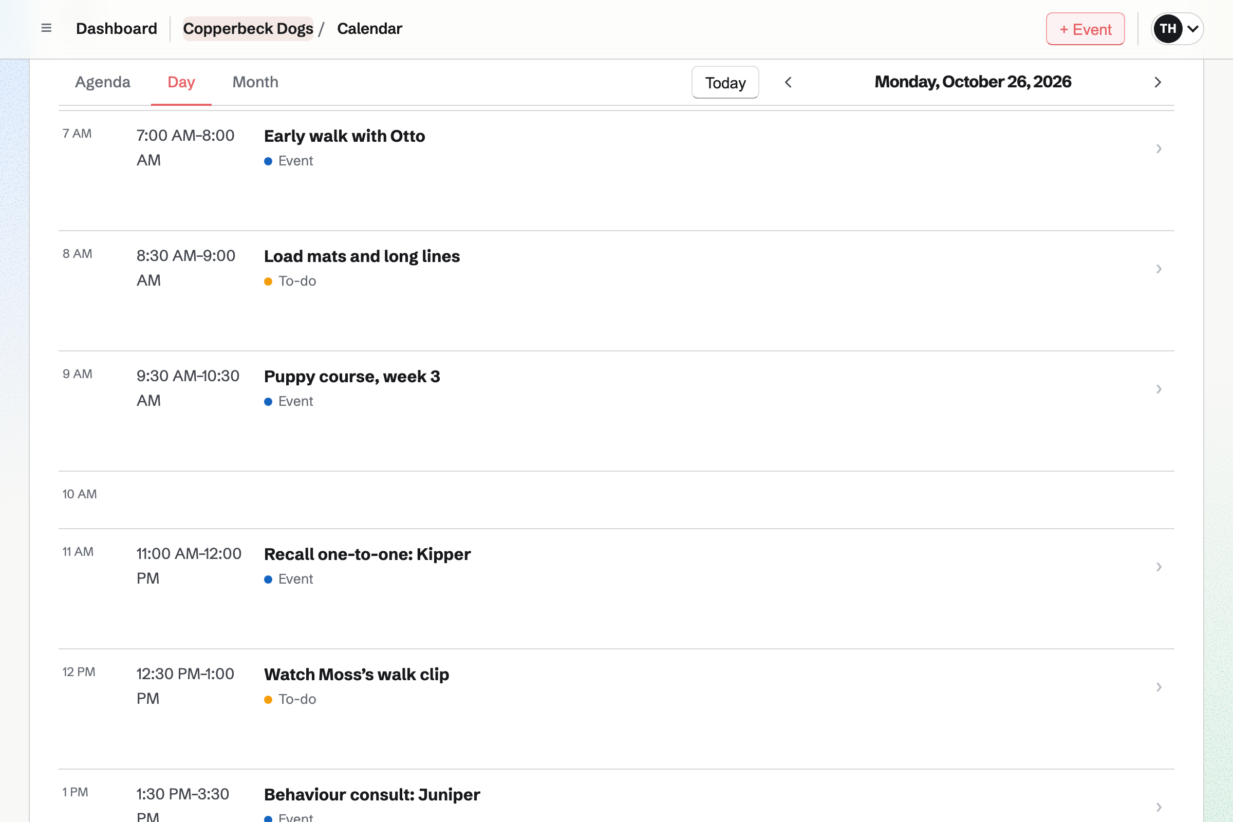Click the blue Event dot under Early walk
1233x822 pixels.
click(268, 161)
